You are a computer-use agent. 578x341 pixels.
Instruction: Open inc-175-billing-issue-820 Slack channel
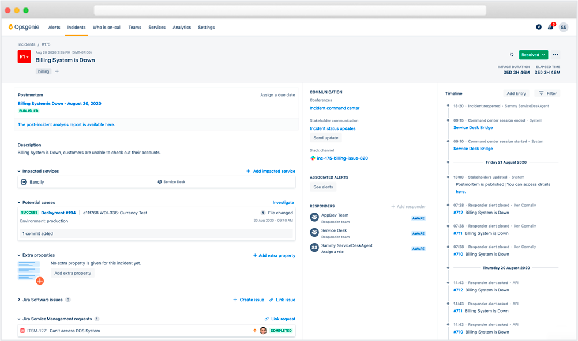343,158
